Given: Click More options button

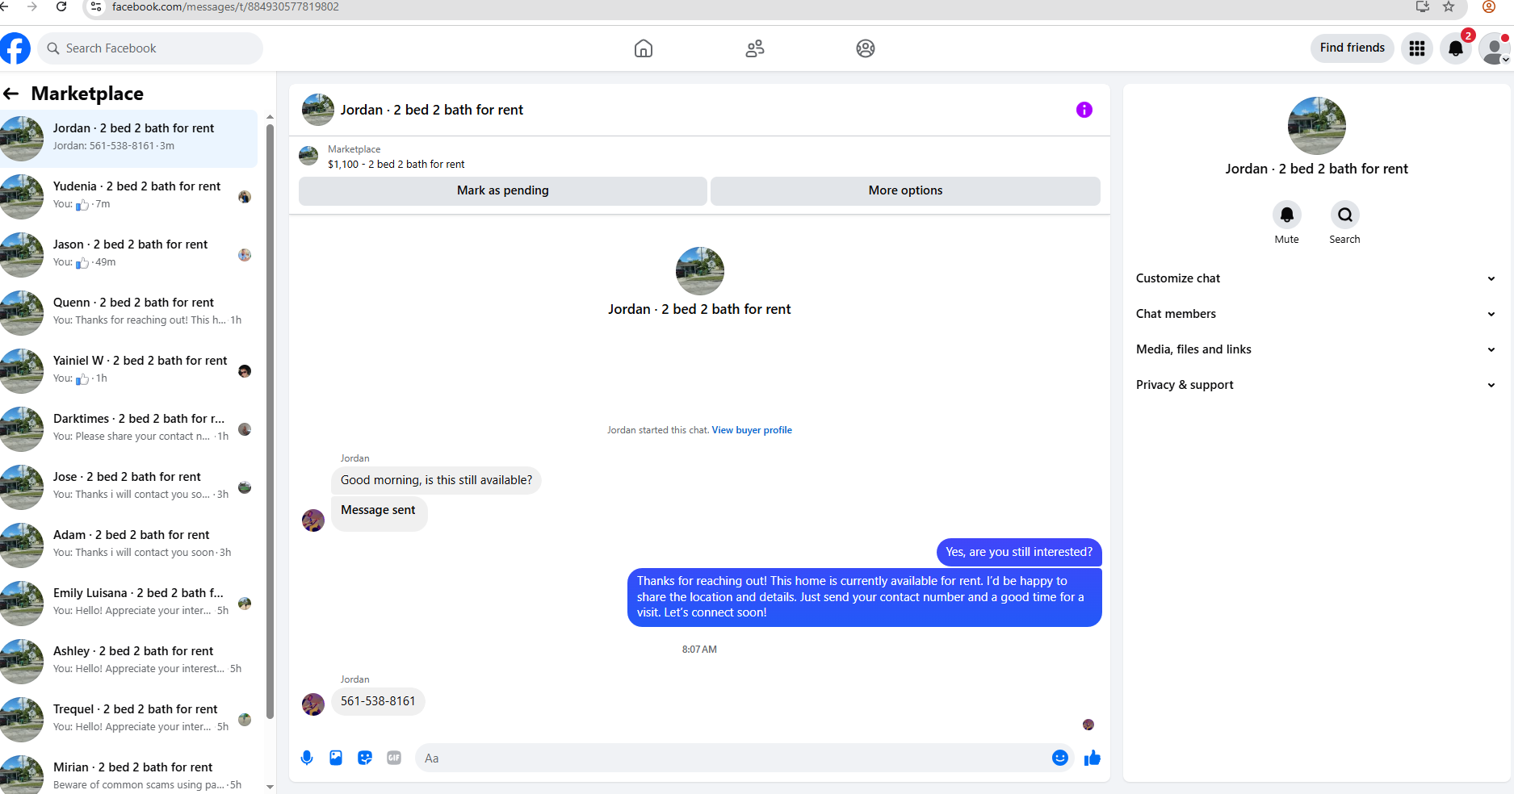Looking at the screenshot, I should pos(905,190).
